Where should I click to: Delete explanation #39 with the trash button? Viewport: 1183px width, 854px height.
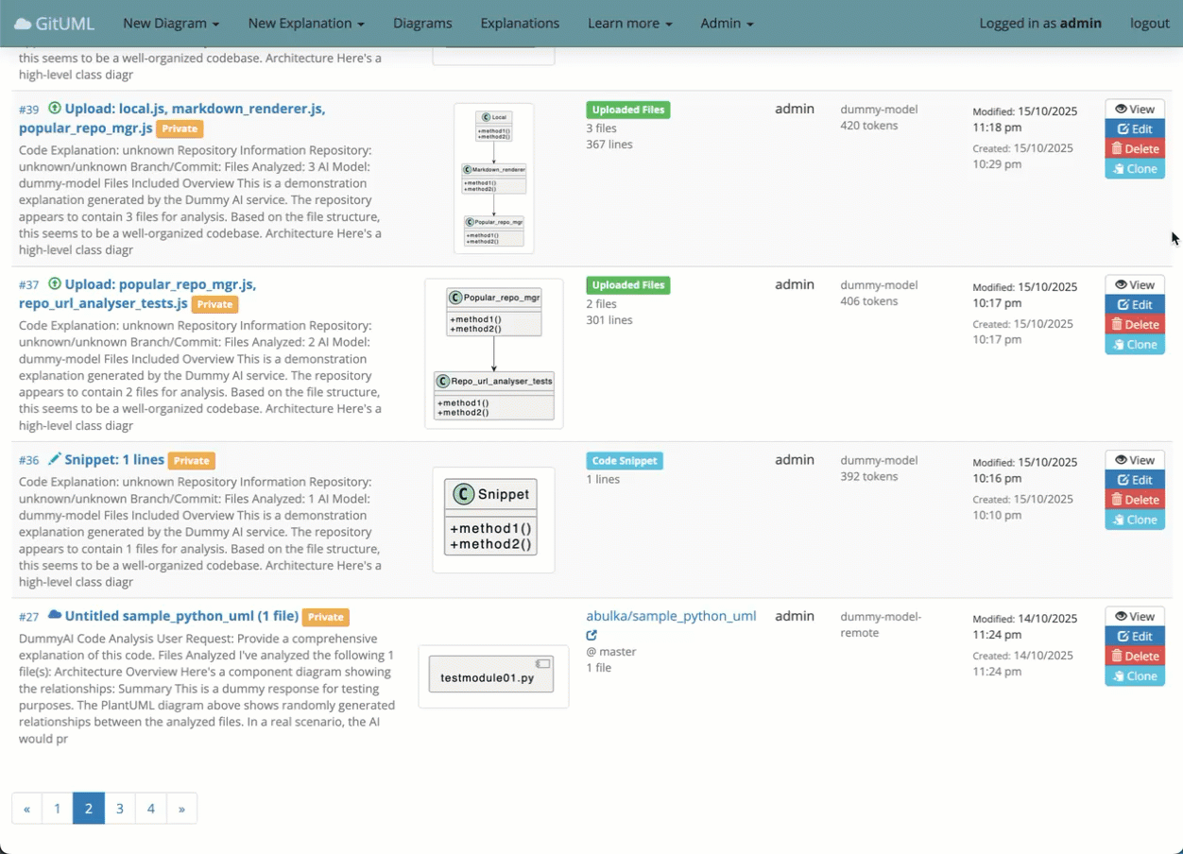(1134, 148)
